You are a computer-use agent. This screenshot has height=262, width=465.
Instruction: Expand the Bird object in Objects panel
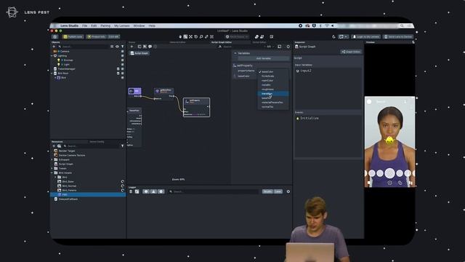tap(55, 78)
